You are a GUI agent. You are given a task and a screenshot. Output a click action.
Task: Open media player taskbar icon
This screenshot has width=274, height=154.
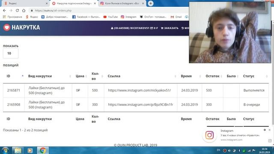pyautogui.click(x=30, y=150)
